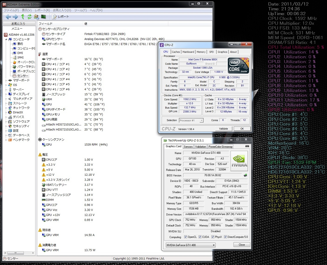
Task: Toggle the DirectCompute 5.0 checkbox
Action: tap(225, 237)
